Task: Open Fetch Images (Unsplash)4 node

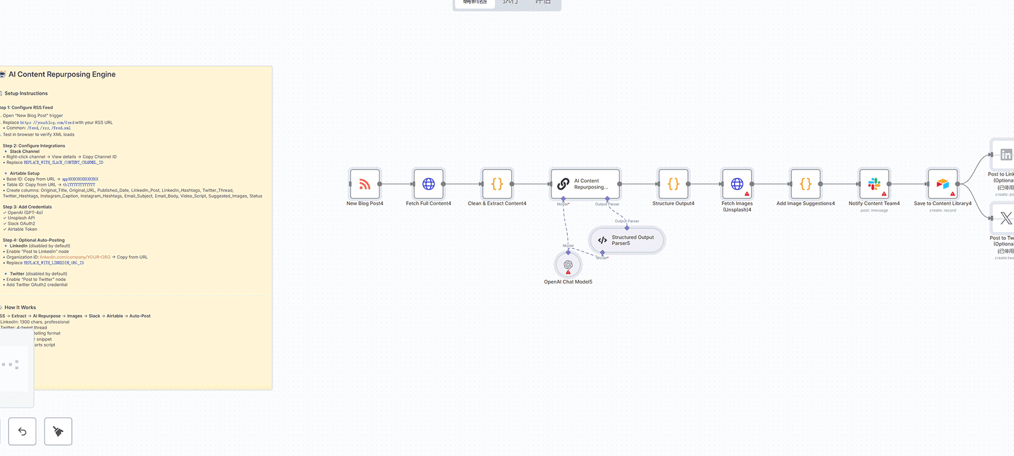Action: click(737, 184)
